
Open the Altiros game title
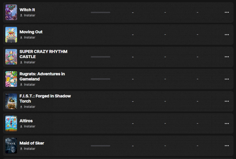tap(26, 121)
